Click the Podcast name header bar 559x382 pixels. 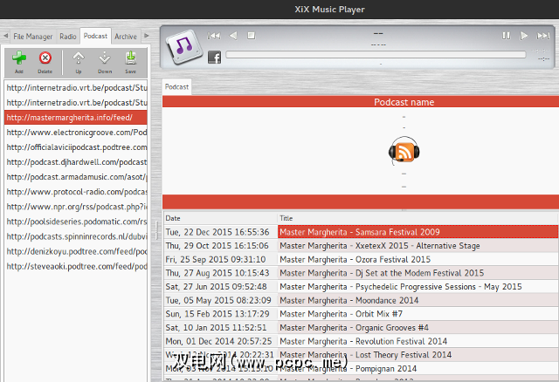[361, 102]
